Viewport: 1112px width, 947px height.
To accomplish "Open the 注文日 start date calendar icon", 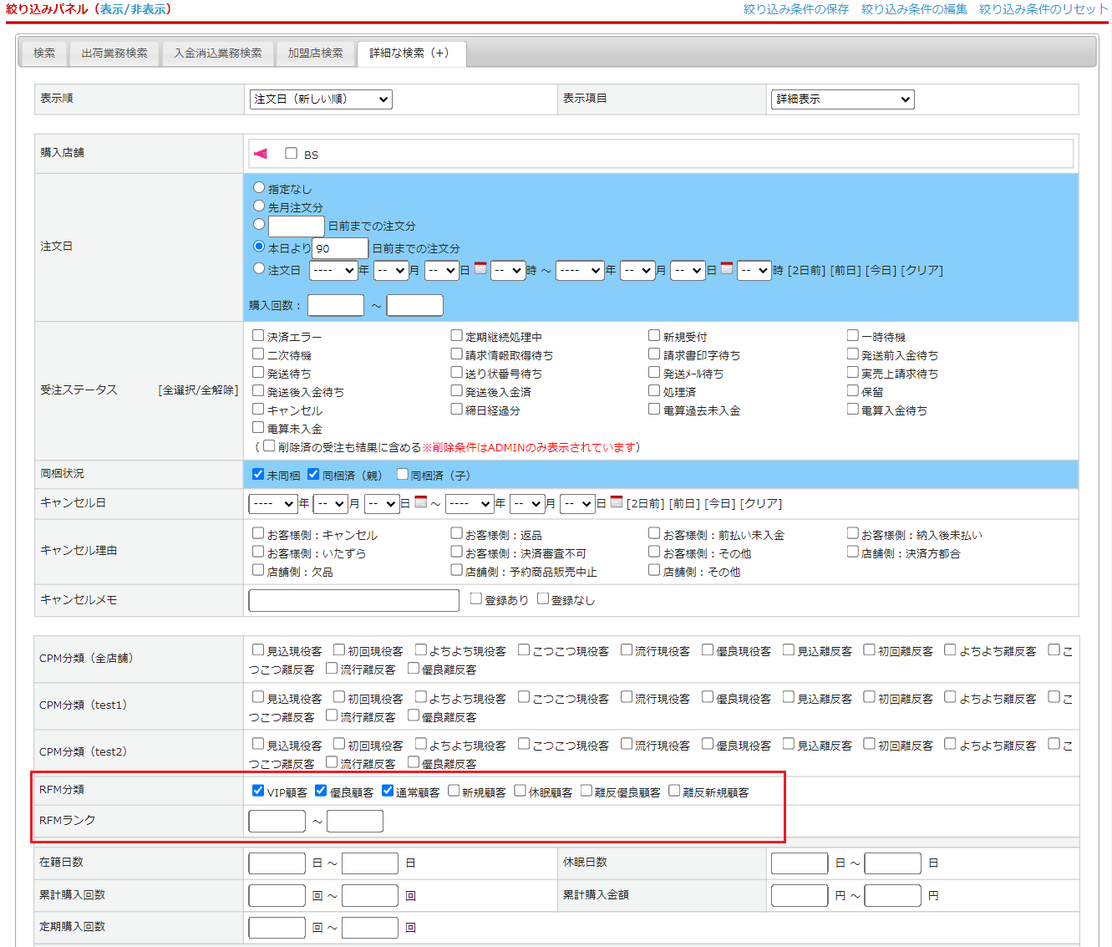I will [x=480, y=268].
